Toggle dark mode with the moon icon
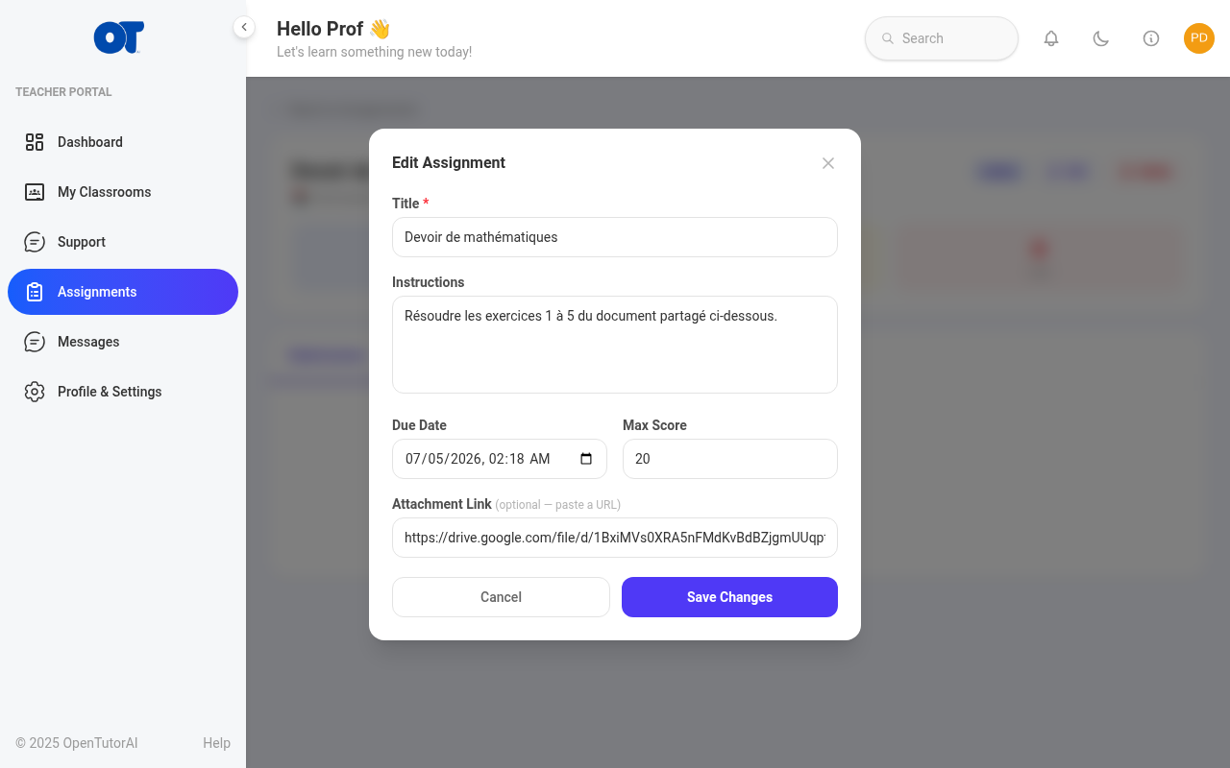 pos(1101,38)
